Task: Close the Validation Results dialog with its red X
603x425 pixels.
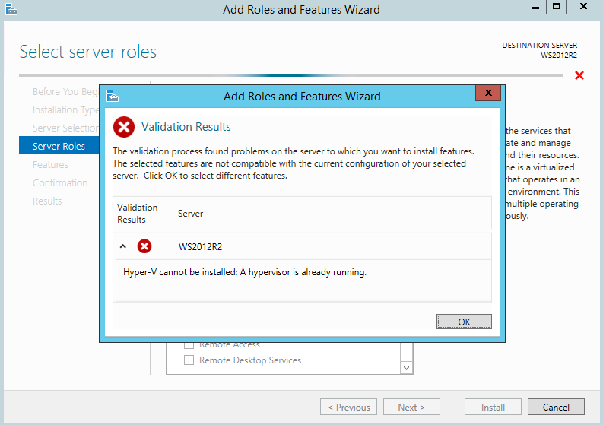Action: tap(488, 93)
